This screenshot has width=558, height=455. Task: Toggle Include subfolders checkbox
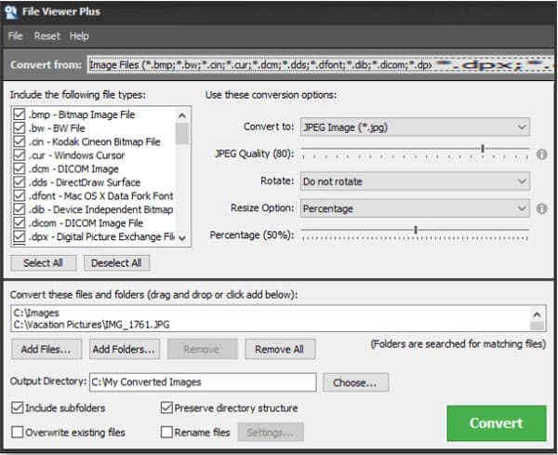coord(18,408)
